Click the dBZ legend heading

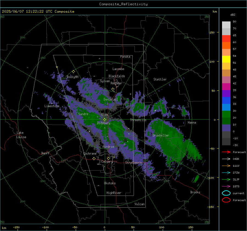233,15
